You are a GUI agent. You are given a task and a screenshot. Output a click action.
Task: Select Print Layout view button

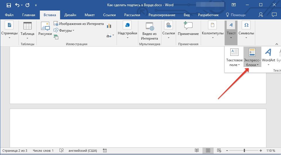[x=208, y=151]
